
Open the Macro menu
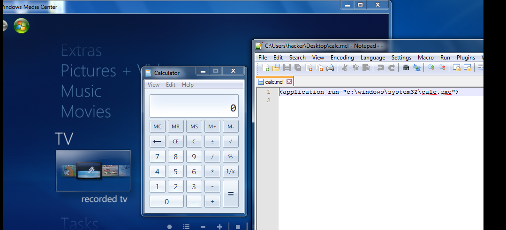426,58
